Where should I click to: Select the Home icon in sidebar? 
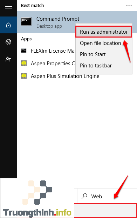[8, 25]
